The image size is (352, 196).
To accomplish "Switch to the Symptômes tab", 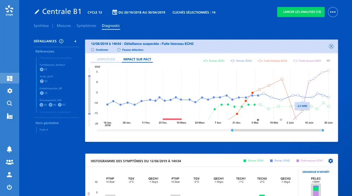I will (86, 26).
